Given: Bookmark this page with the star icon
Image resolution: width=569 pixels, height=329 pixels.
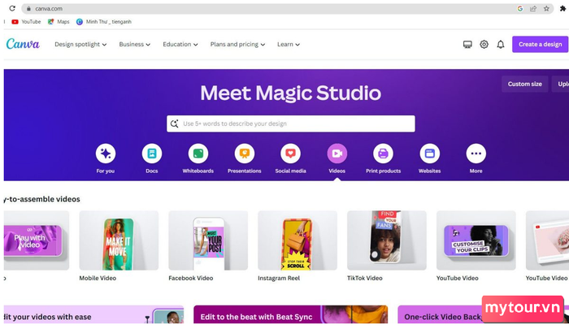Looking at the screenshot, I should pyautogui.click(x=546, y=8).
